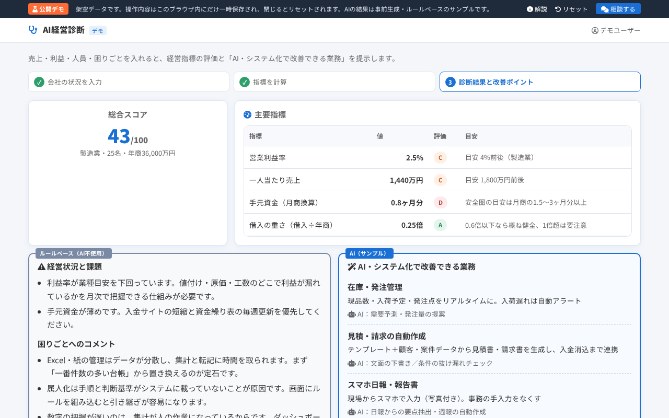
Task: Click the リセット button
Action: click(x=571, y=9)
